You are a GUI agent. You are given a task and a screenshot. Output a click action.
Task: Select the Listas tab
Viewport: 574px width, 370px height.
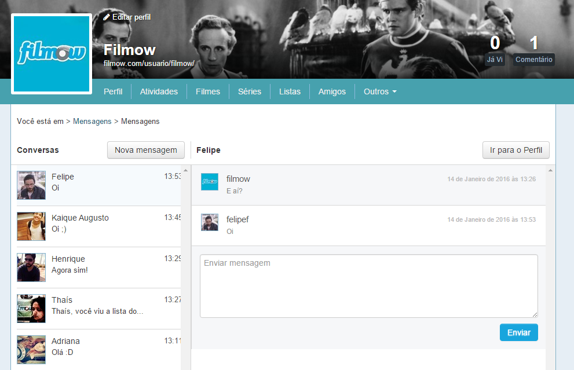click(290, 91)
